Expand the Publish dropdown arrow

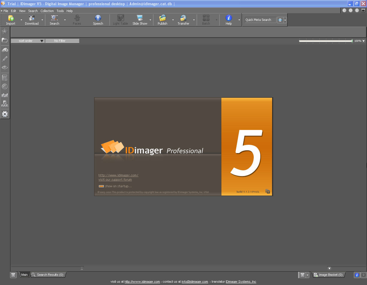click(173, 20)
